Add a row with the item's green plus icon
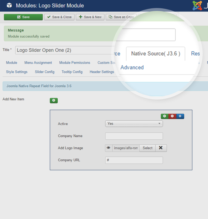This screenshot has width=208, height=219. click(165, 116)
